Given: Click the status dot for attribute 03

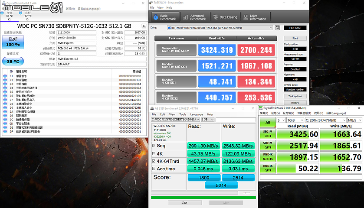Looking at the screenshot, I should [5, 84].
